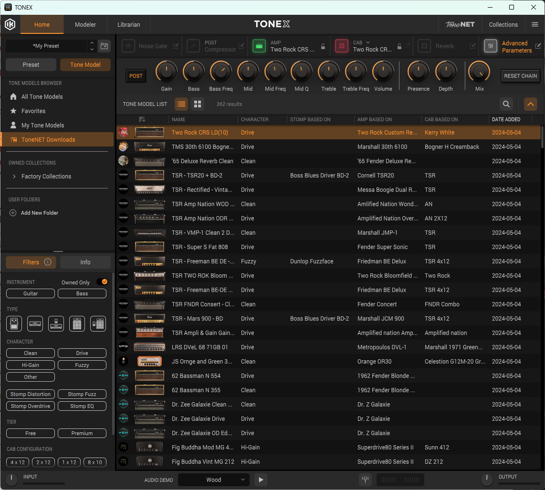Open Compressor edit icon
Viewport: 545px width, 490px height.
241,46
